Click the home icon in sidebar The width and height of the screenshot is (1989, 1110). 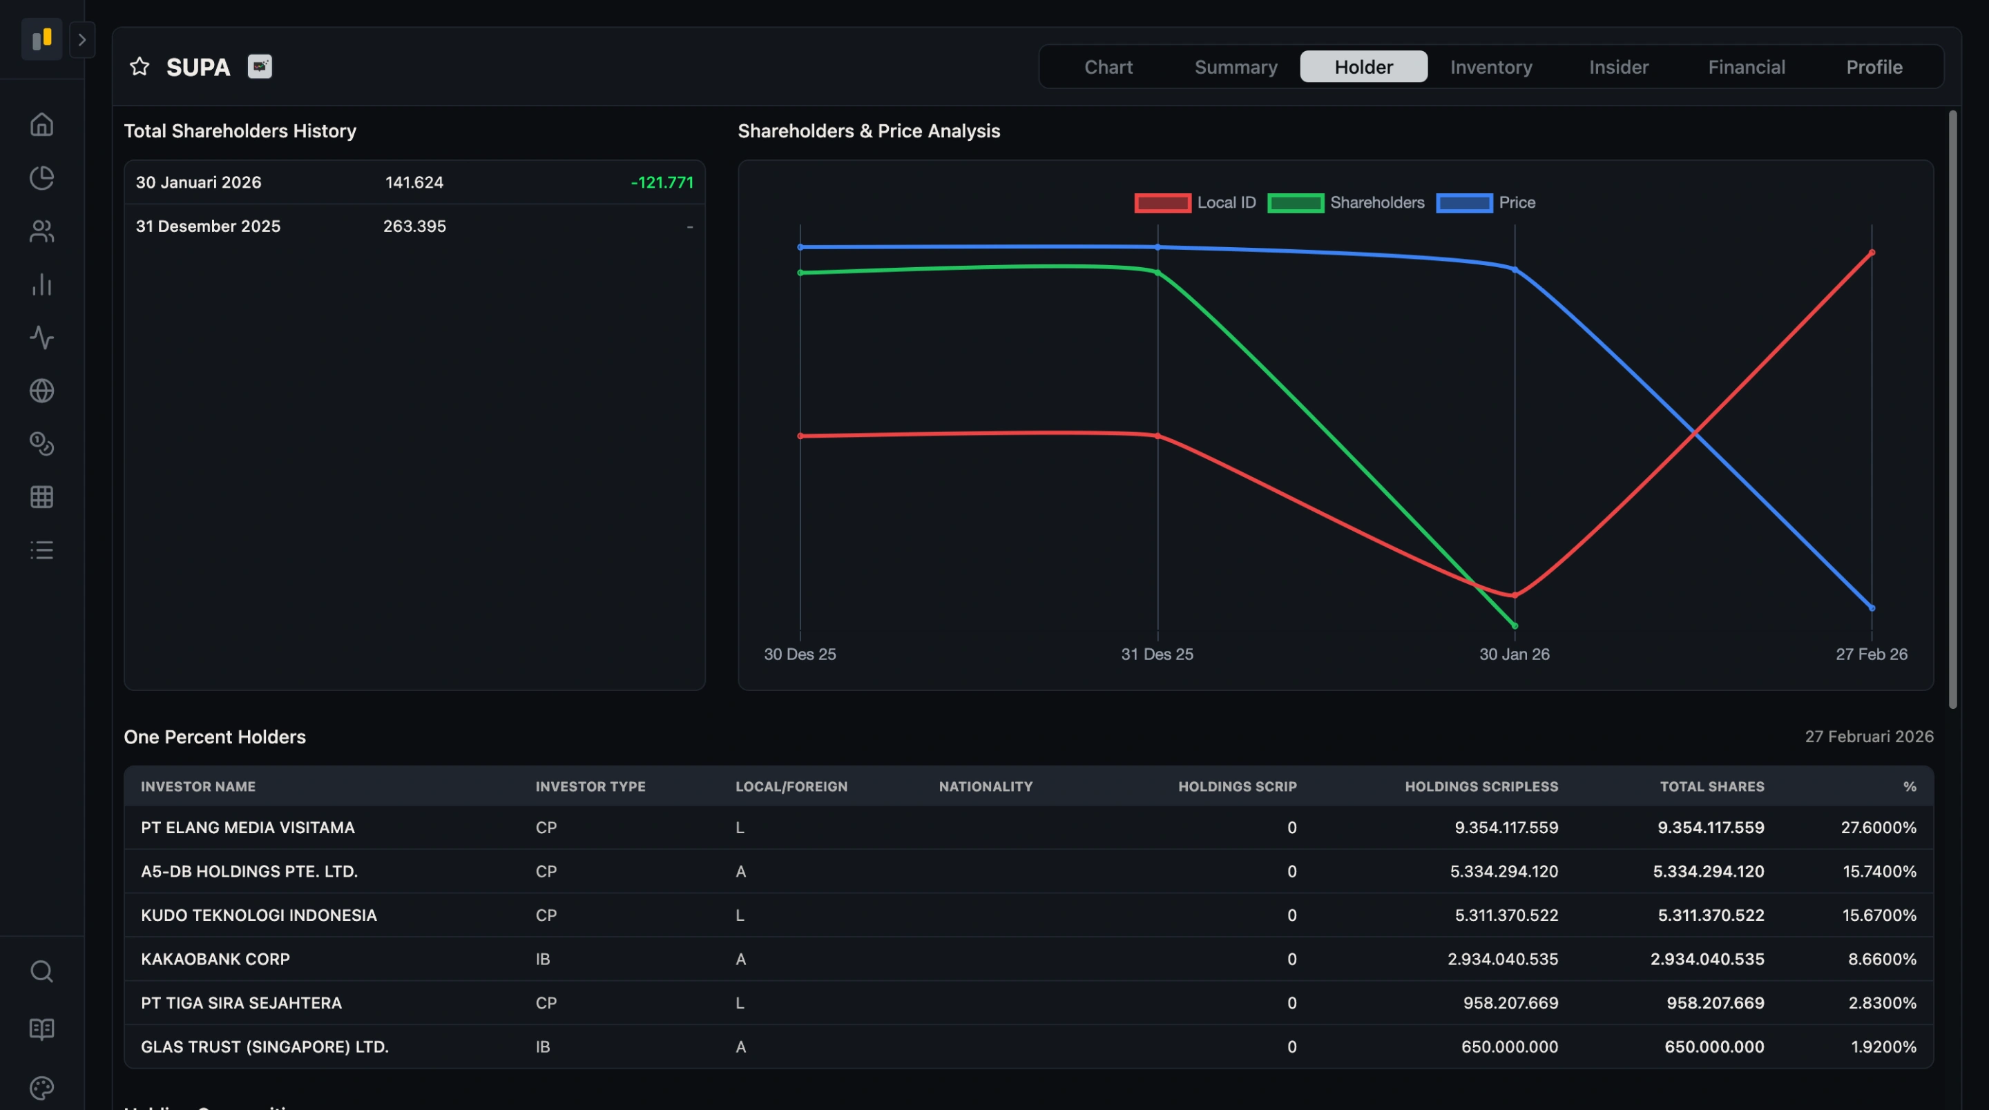click(41, 124)
